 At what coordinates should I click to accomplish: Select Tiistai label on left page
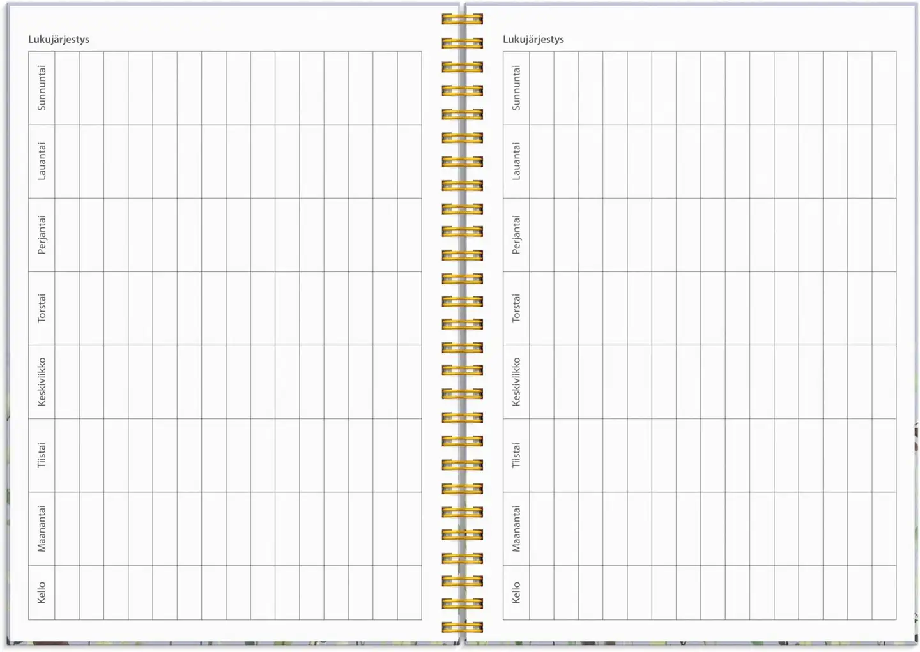coord(42,455)
